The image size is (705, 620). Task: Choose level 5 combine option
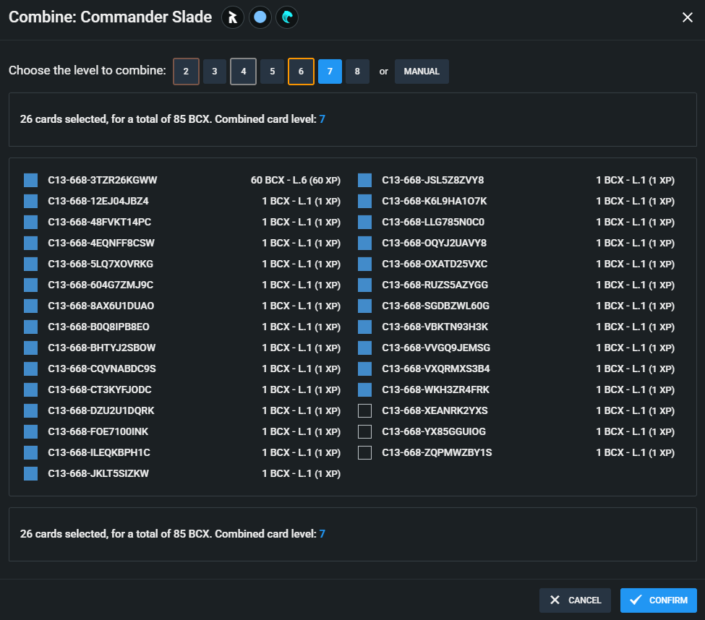272,72
